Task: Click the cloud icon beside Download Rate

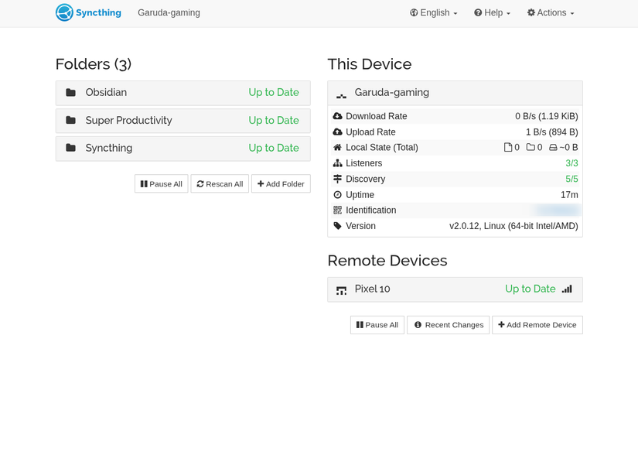Action: tap(336, 116)
